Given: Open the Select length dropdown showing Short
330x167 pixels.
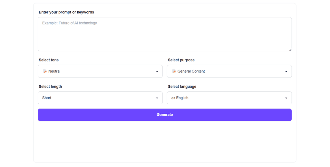Looking at the screenshot, I should [x=100, y=98].
